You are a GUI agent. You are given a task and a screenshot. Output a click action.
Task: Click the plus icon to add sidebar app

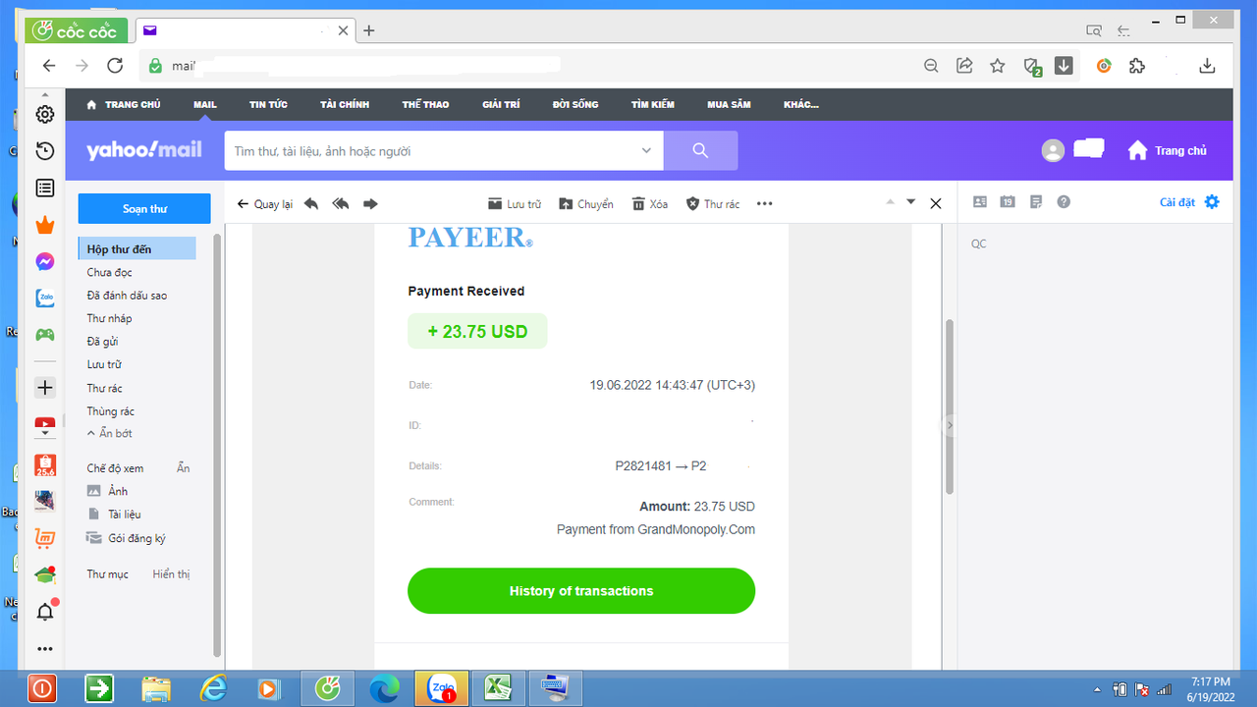point(44,388)
